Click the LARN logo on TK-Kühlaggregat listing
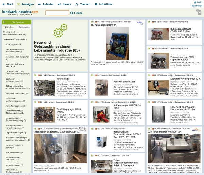The height and width of the screenshot is (175, 204). coord(139,22)
